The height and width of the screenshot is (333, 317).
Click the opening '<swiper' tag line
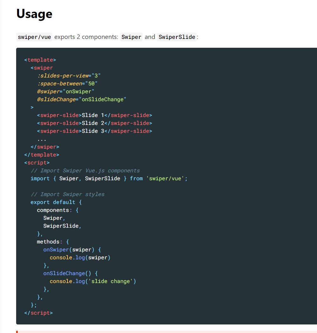pyautogui.click(x=42, y=68)
